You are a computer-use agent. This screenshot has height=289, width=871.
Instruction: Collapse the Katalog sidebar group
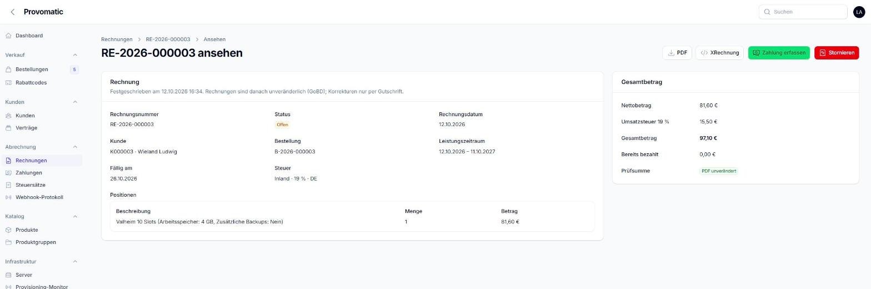(x=75, y=217)
